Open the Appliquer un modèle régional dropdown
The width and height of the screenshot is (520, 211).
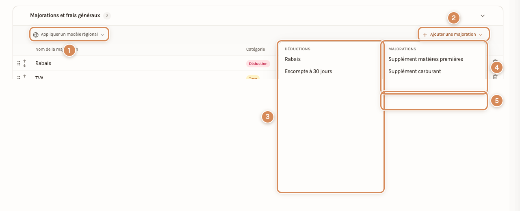(69, 34)
